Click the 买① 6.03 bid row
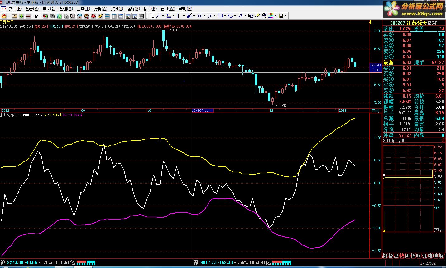Screen dimensions: 446x268 click(414, 68)
